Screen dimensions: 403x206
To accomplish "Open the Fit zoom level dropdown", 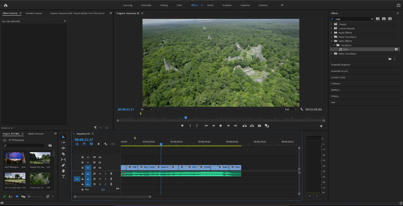I will coord(146,109).
